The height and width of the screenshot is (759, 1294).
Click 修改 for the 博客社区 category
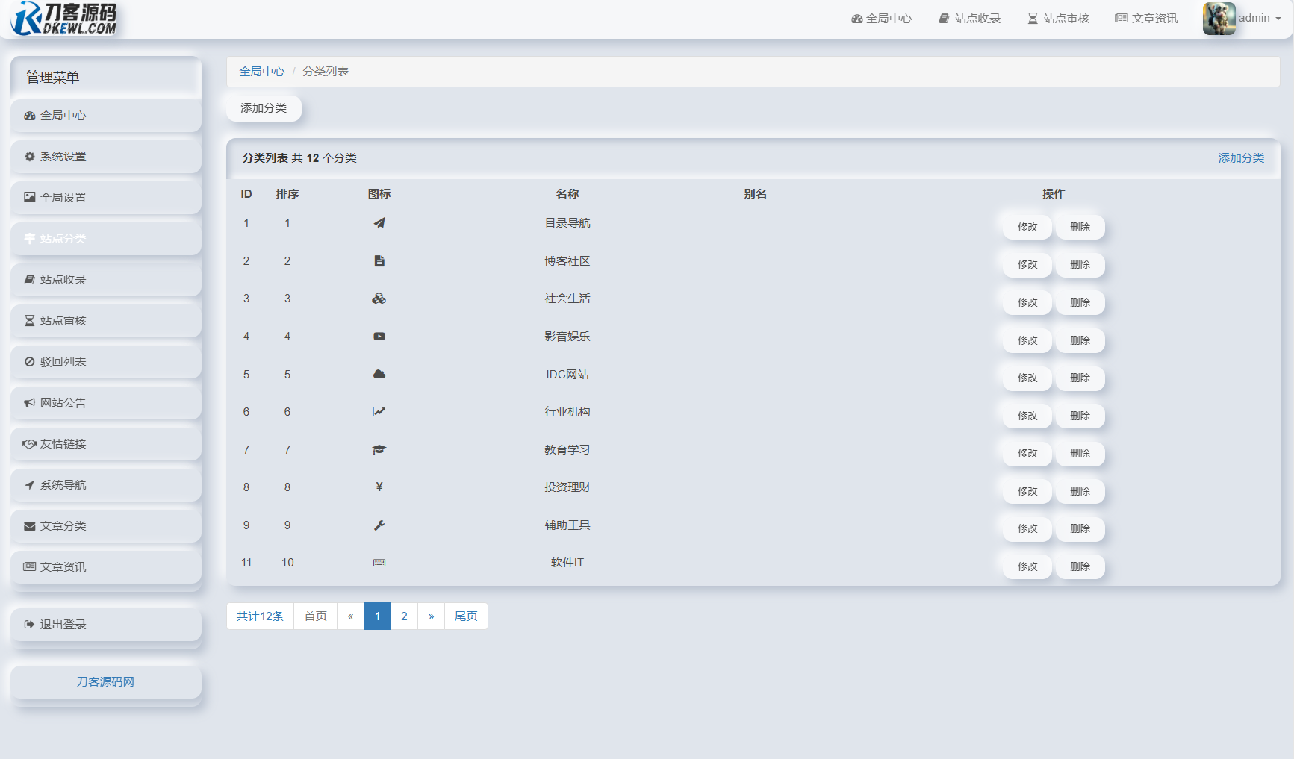click(x=1027, y=264)
